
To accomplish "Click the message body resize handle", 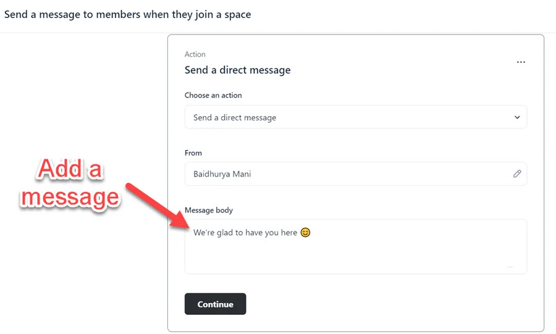I will click(510, 267).
